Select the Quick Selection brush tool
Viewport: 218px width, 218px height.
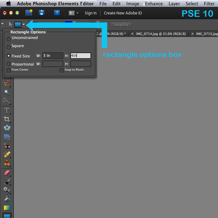[x=7, y=101]
